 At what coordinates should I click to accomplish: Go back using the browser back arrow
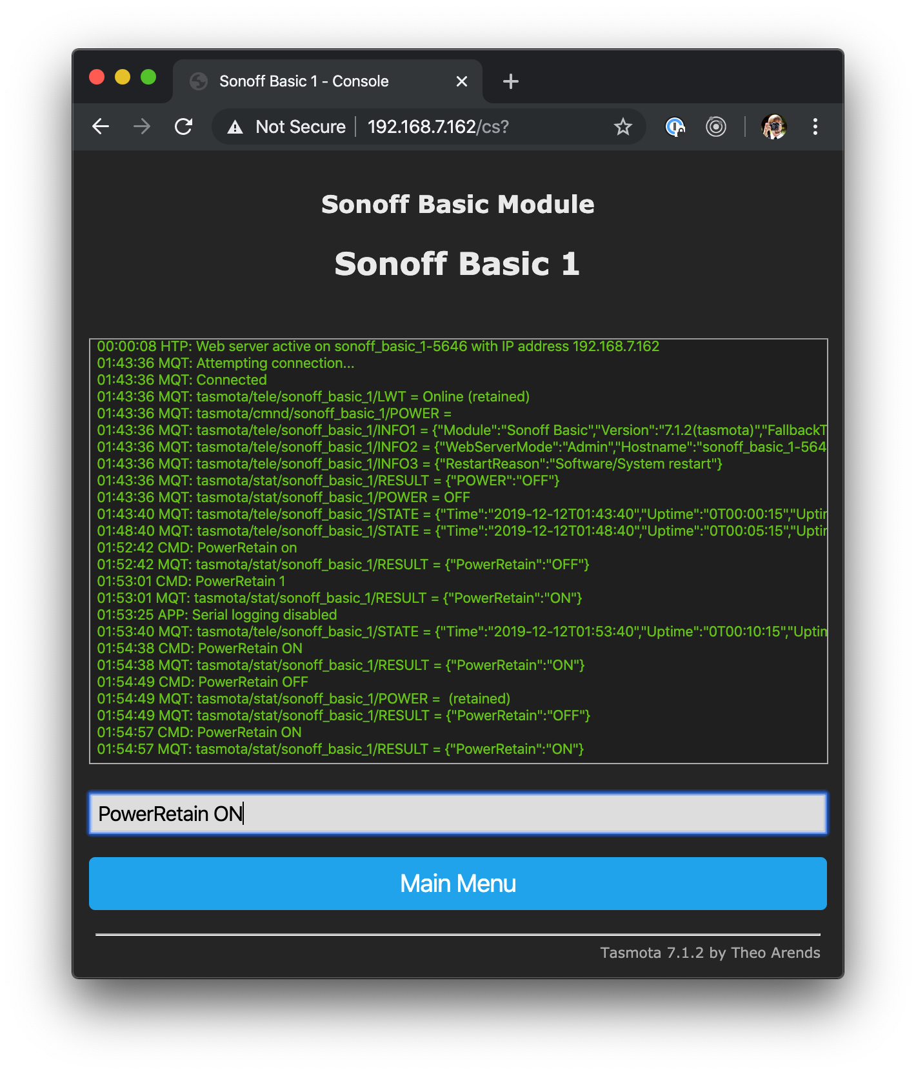(x=101, y=127)
